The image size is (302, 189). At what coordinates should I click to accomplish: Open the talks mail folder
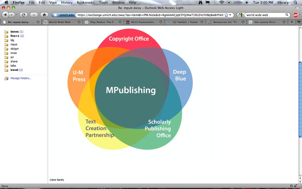click(x=13, y=65)
